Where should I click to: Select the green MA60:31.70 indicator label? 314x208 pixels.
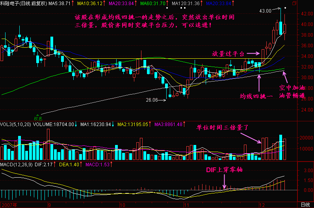tap(155, 3)
